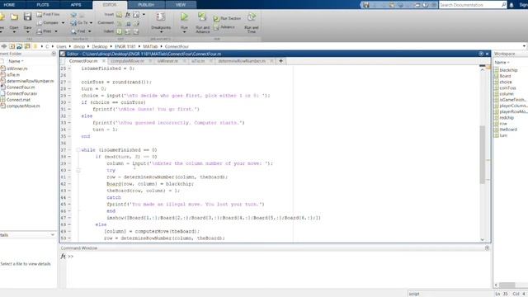Open the Save button dropdown arrow
The width and height of the screenshot is (528, 297).
pos(27,32)
